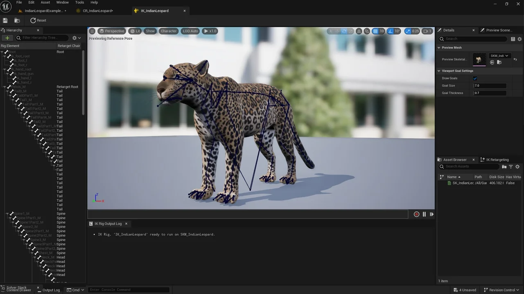This screenshot has width=524, height=294.
Task: Click the view options icon in Asset Browser
Action: click(x=517, y=167)
